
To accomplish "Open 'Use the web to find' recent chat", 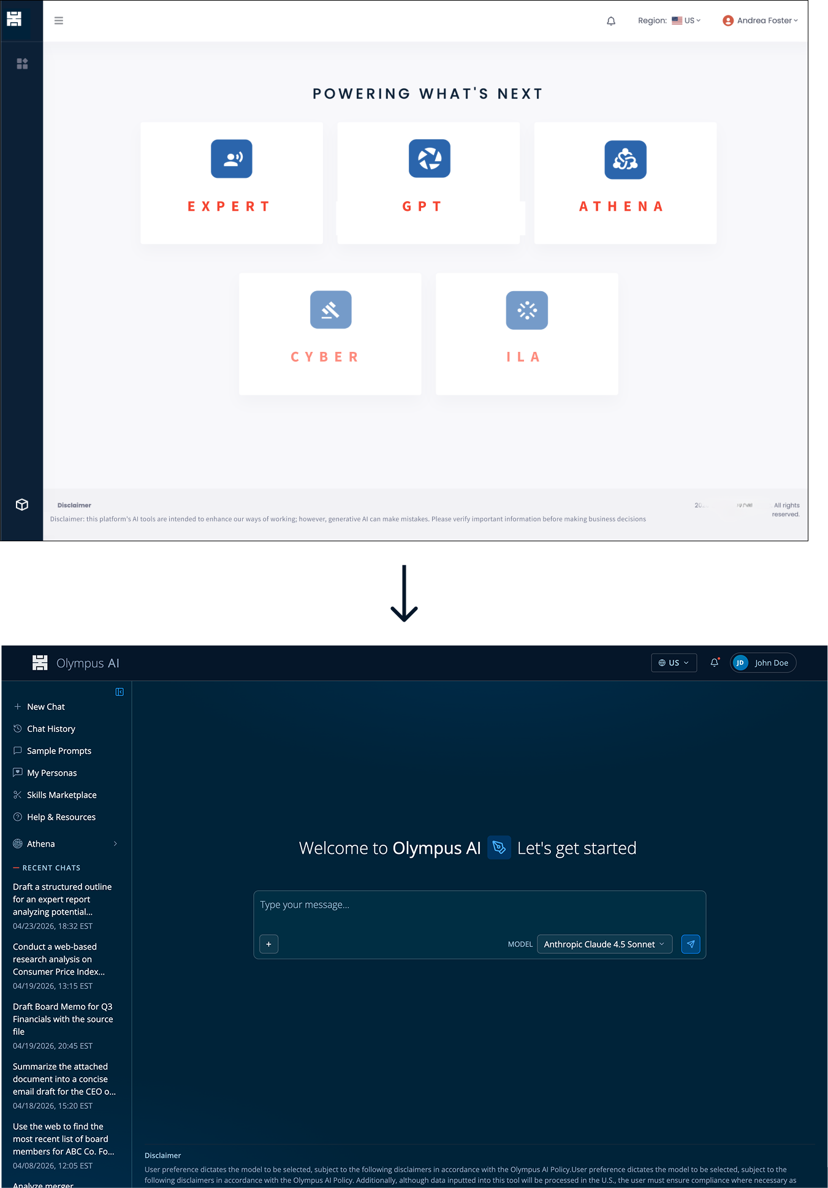I will 64,1139.
